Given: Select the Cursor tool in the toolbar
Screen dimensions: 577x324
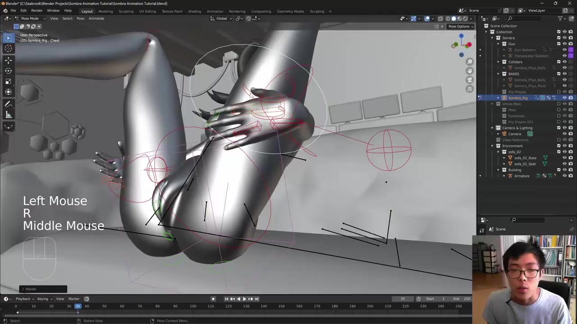Looking at the screenshot, I should click(x=8, y=49).
